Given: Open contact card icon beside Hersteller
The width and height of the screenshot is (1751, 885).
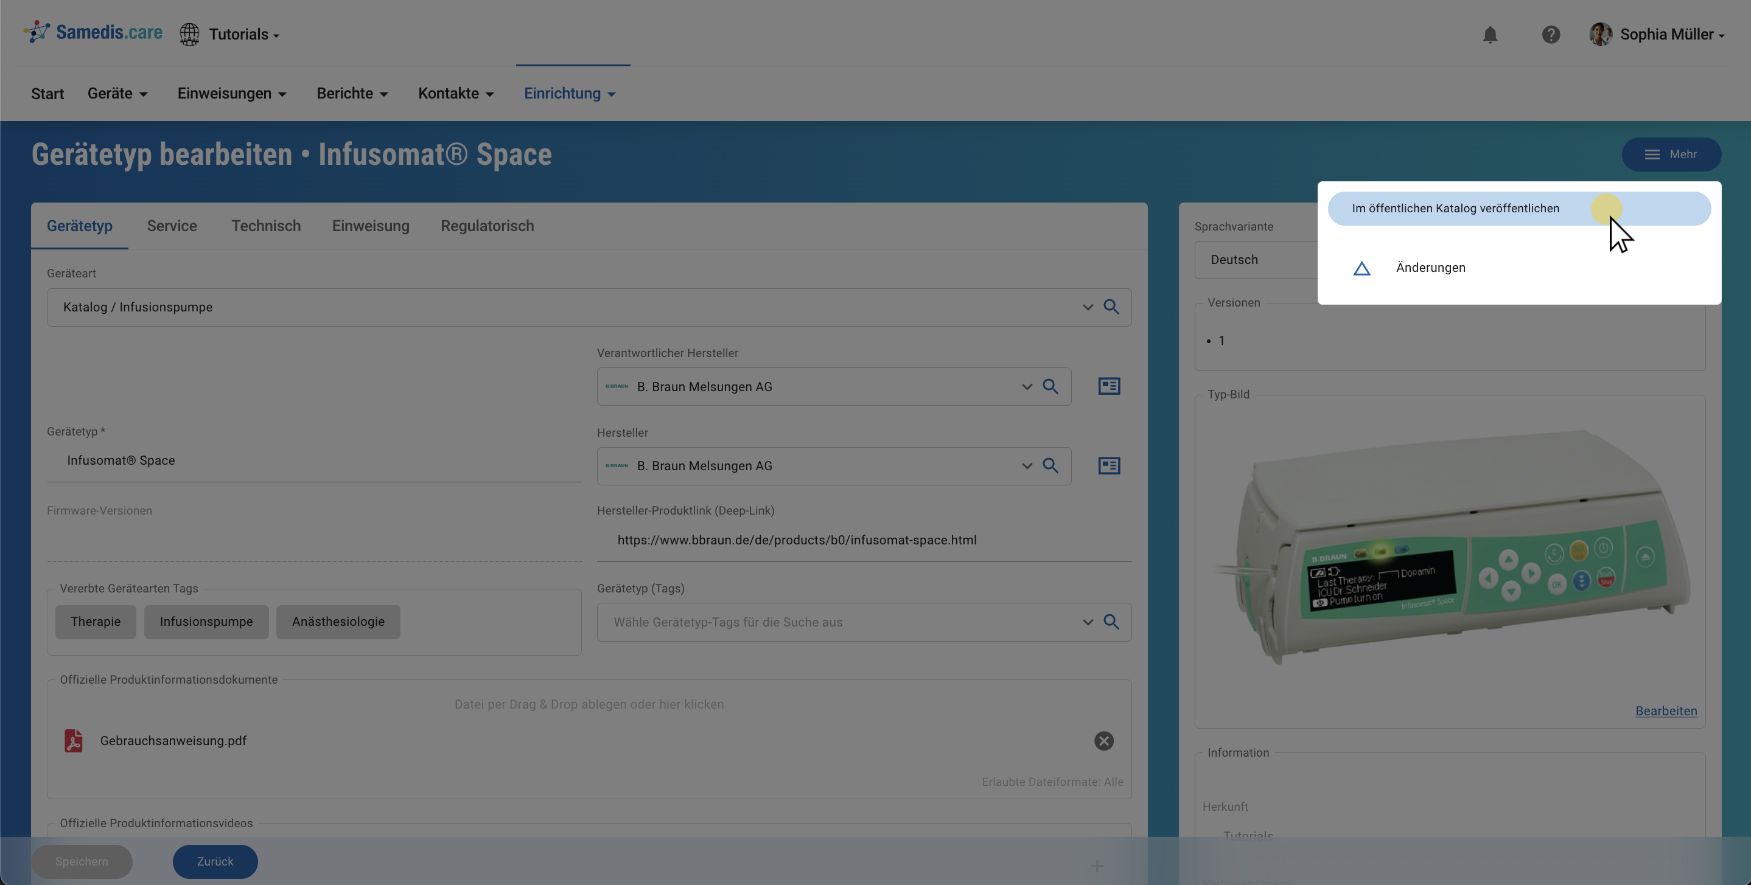Looking at the screenshot, I should pyautogui.click(x=1109, y=466).
